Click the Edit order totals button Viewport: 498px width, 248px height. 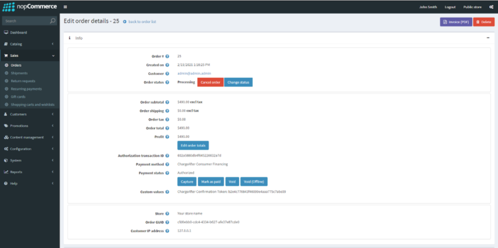coord(193,145)
